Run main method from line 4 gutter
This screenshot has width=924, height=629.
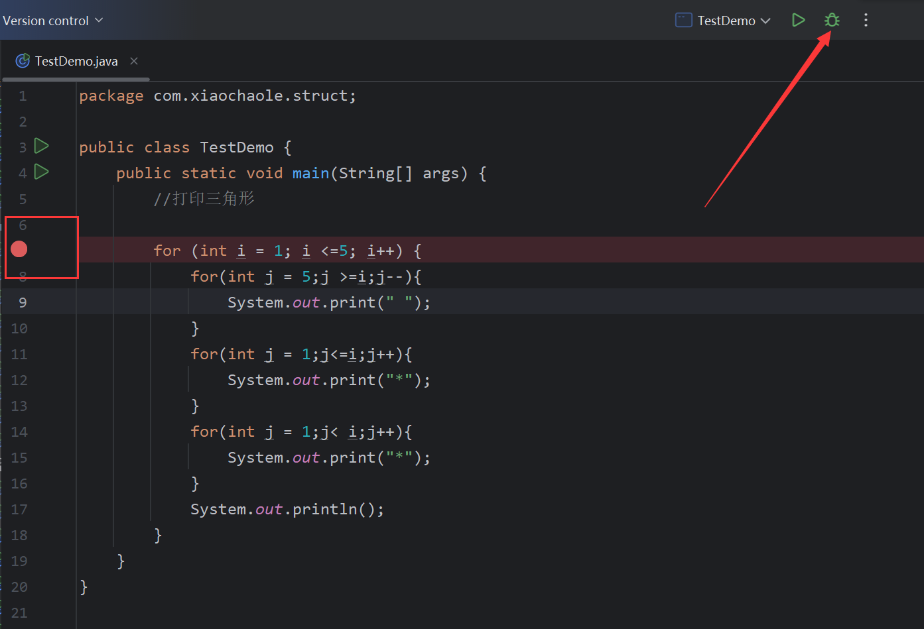tap(42, 172)
